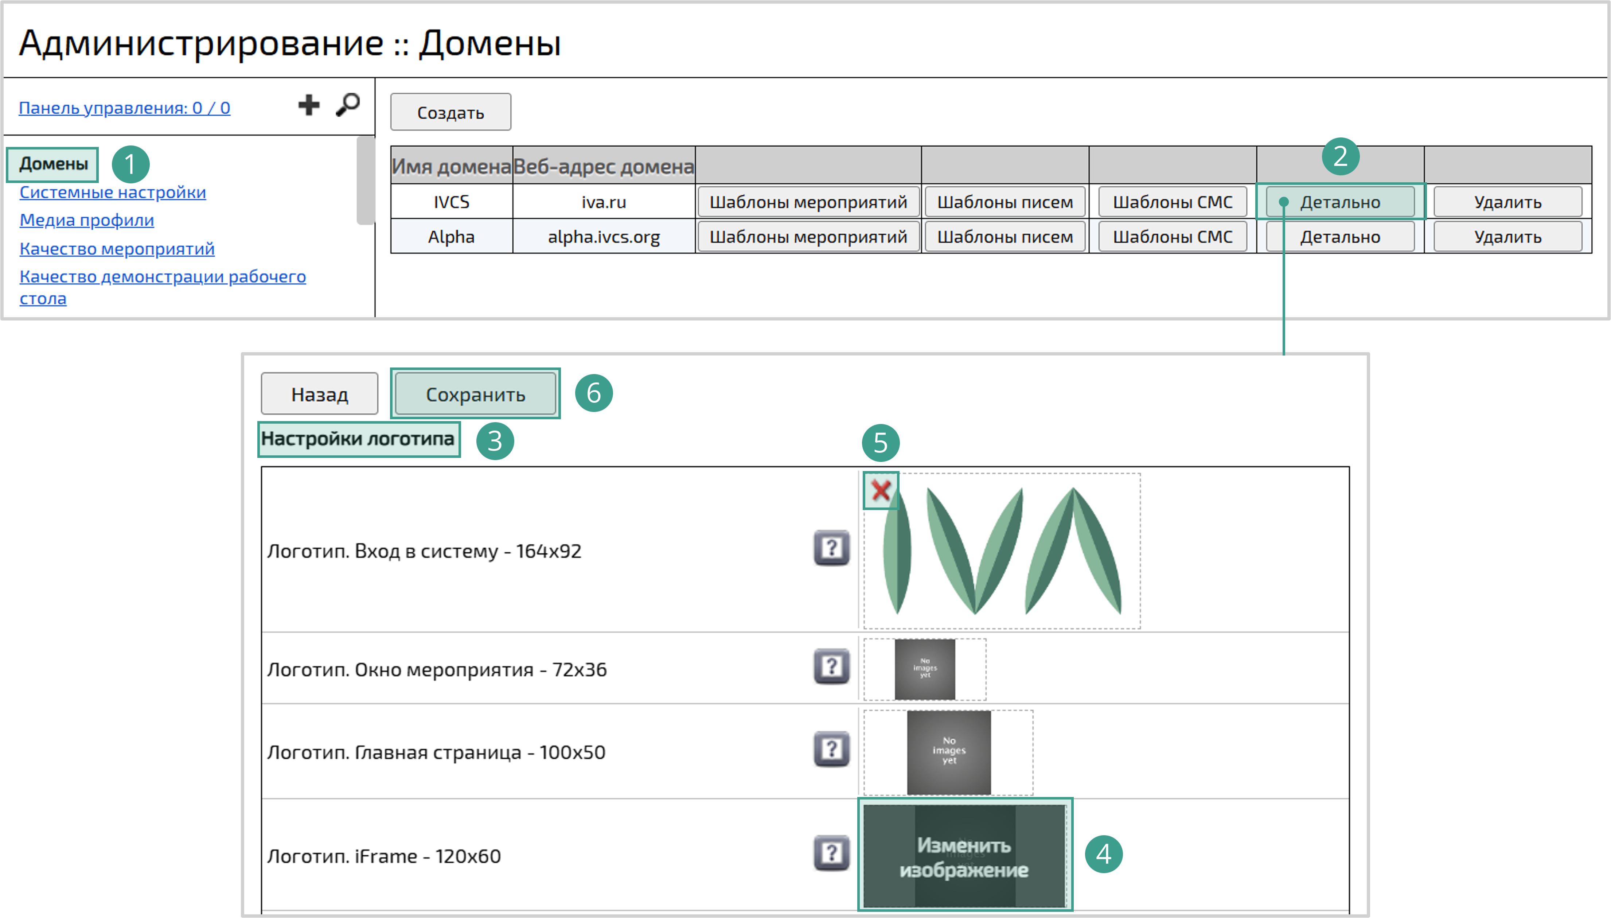Open help for event window logo 72x36
The height and width of the screenshot is (918, 1611).
[831, 666]
